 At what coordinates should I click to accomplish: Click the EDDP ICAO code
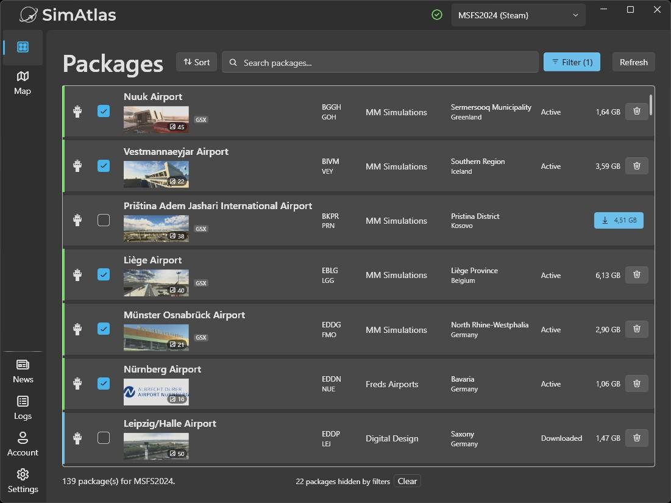(x=331, y=433)
